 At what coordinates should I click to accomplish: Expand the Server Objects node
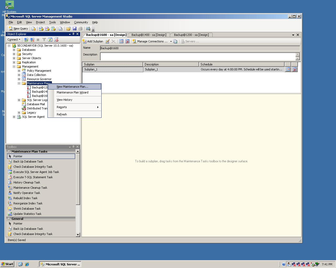14,58
